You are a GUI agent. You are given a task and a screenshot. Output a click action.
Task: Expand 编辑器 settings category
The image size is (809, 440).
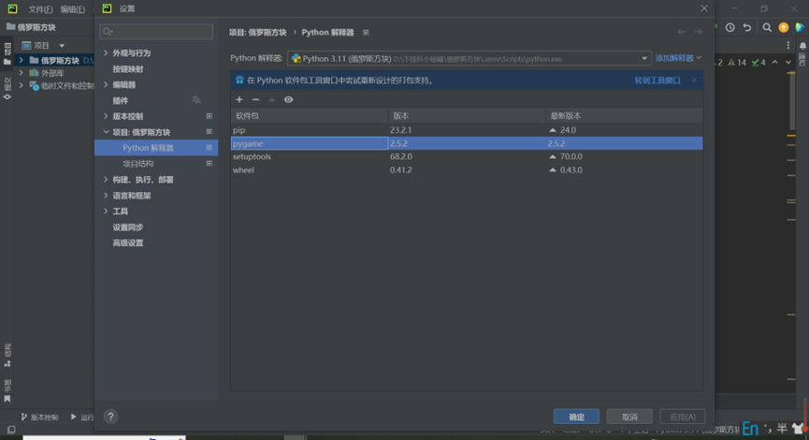[x=106, y=84]
